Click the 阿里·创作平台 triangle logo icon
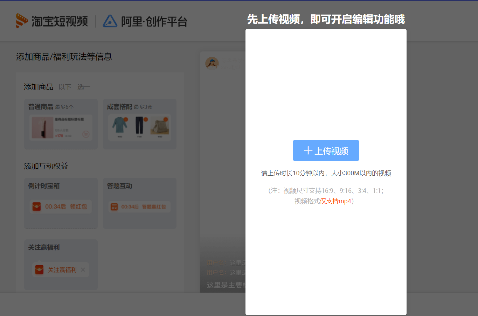Image resolution: width=478 pixels, height=316 pixels. [109, 21]
